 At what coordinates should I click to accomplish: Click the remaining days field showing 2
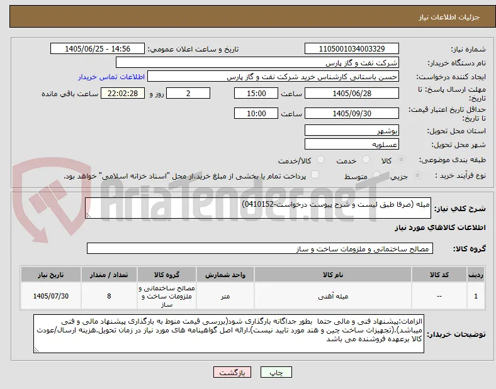188,93
